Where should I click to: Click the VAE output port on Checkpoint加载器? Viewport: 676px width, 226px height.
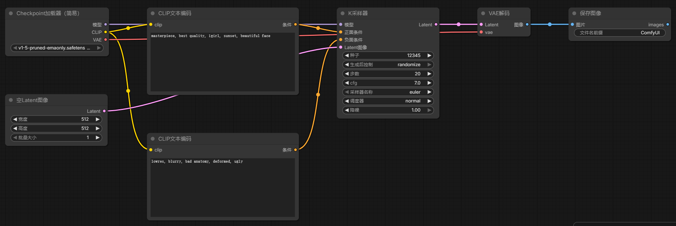106,39
